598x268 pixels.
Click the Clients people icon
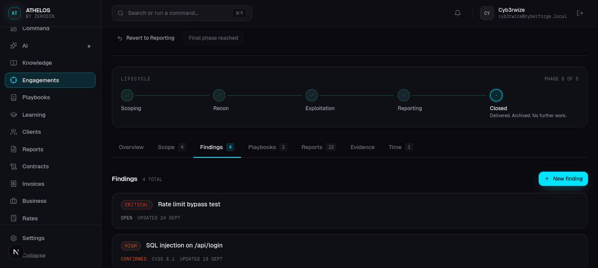pyautogui.click(x=14, y=132)
